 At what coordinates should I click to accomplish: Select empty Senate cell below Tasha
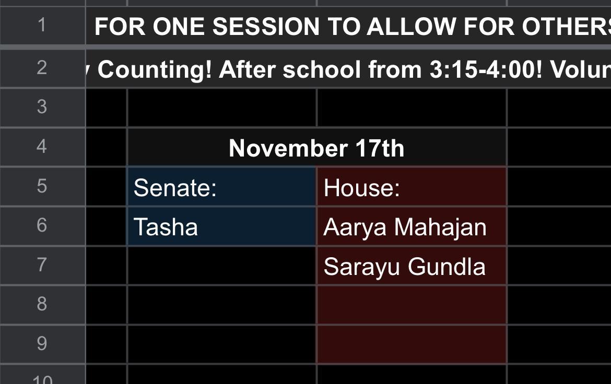click(221, 266)
